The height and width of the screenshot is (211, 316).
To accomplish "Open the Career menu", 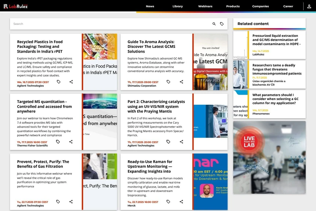I will pyautogui.click(x=288, y=6).
